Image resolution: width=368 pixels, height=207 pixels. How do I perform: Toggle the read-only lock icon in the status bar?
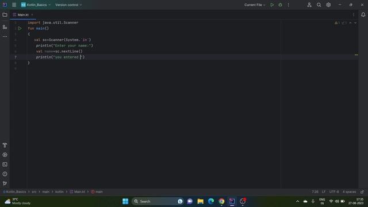click(362, 191)
